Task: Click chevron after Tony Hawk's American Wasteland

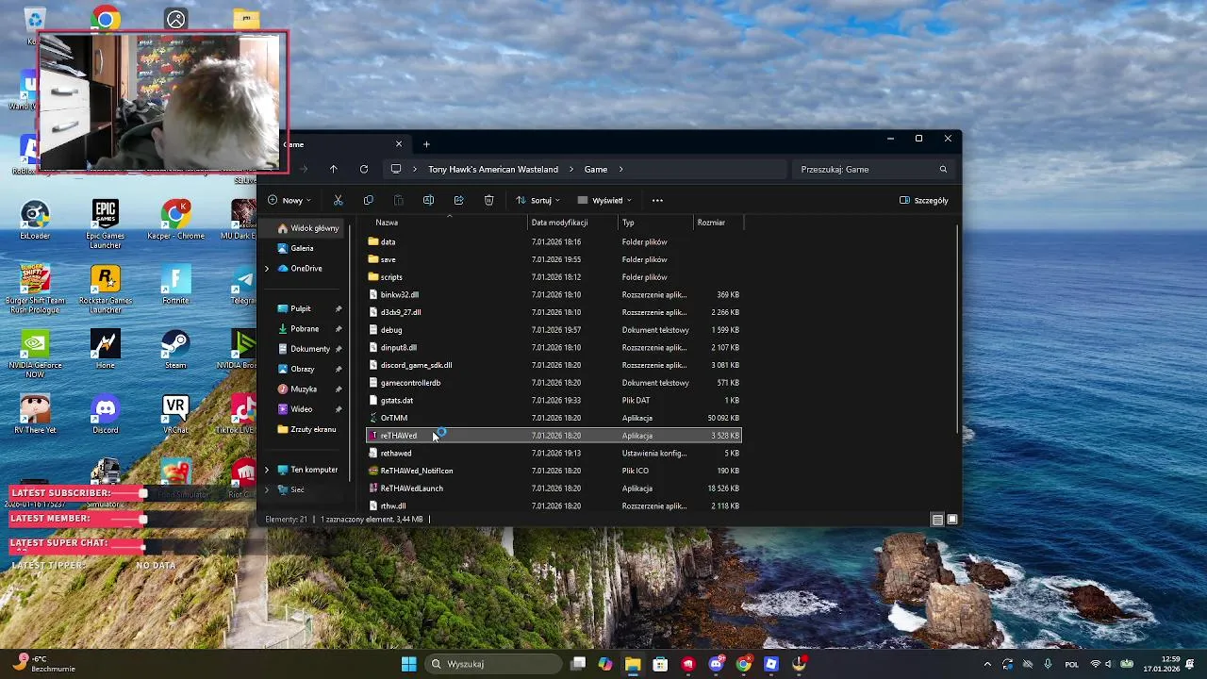Action: pos(571,170)
